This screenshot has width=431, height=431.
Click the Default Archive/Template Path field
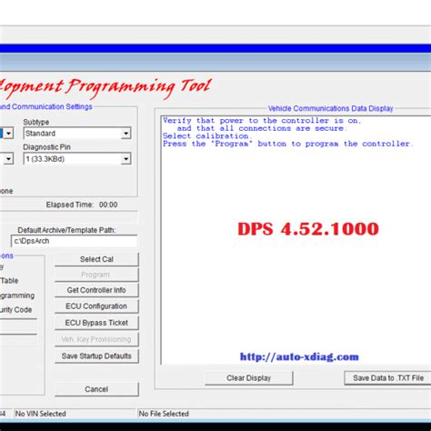[74, 241]
